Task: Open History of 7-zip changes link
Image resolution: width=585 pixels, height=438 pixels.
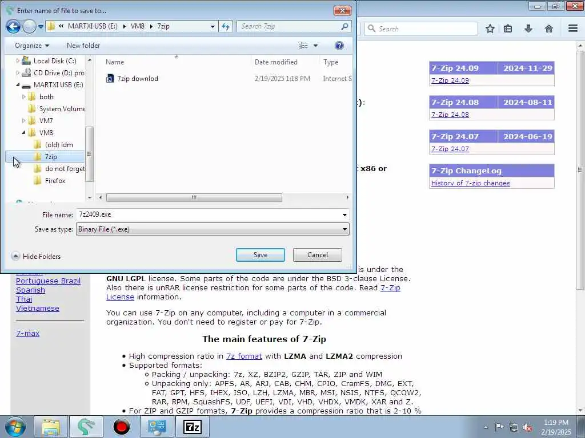Action: 471,183
